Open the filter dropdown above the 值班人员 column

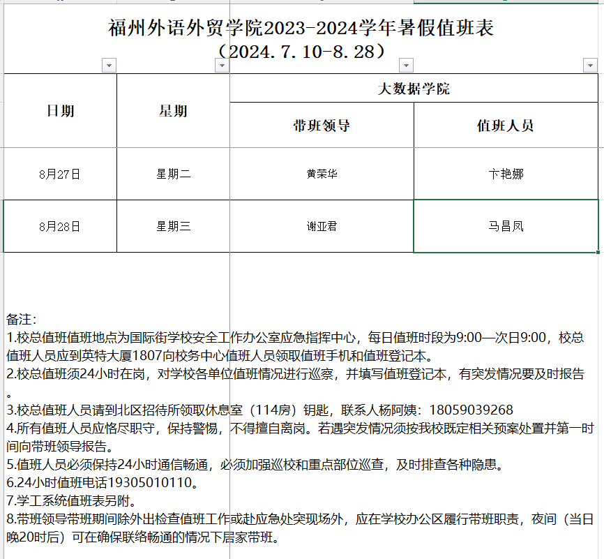tap(590, 66)
